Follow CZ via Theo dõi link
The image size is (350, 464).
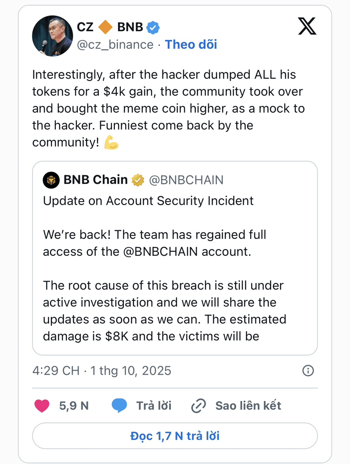191,44
